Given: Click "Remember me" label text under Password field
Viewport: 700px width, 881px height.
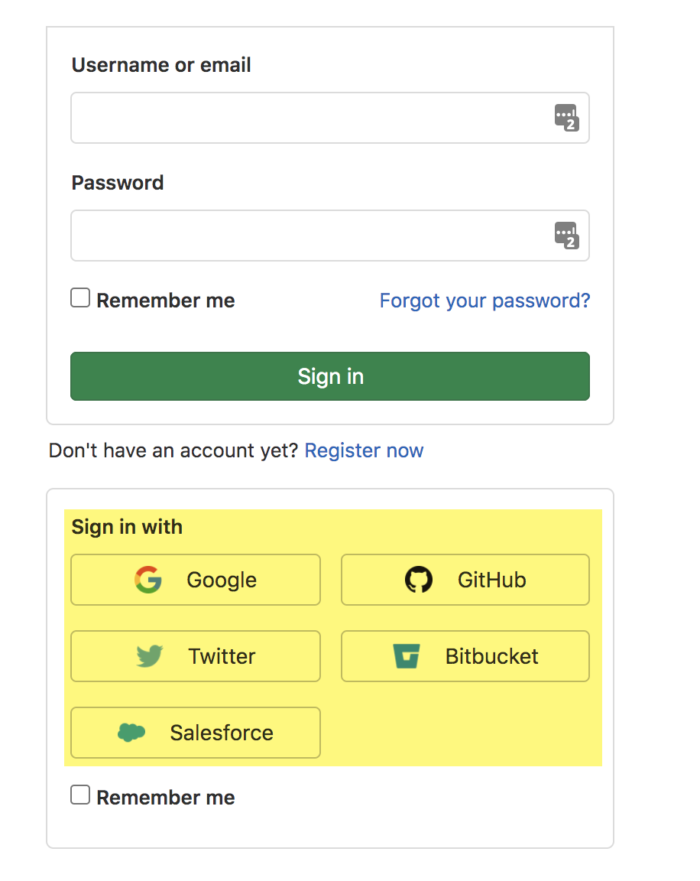Looking at the screenshot, I should point(166,301).
